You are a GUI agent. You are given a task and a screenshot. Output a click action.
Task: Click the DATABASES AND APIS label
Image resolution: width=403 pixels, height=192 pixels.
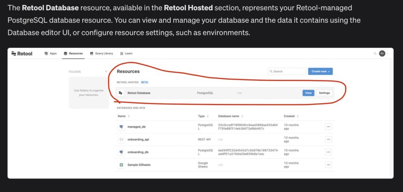point(131,108)
